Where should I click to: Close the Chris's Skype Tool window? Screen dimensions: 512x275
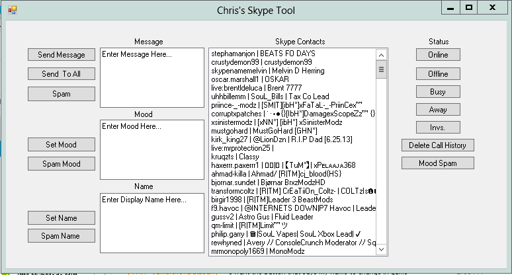click(492, 7)
